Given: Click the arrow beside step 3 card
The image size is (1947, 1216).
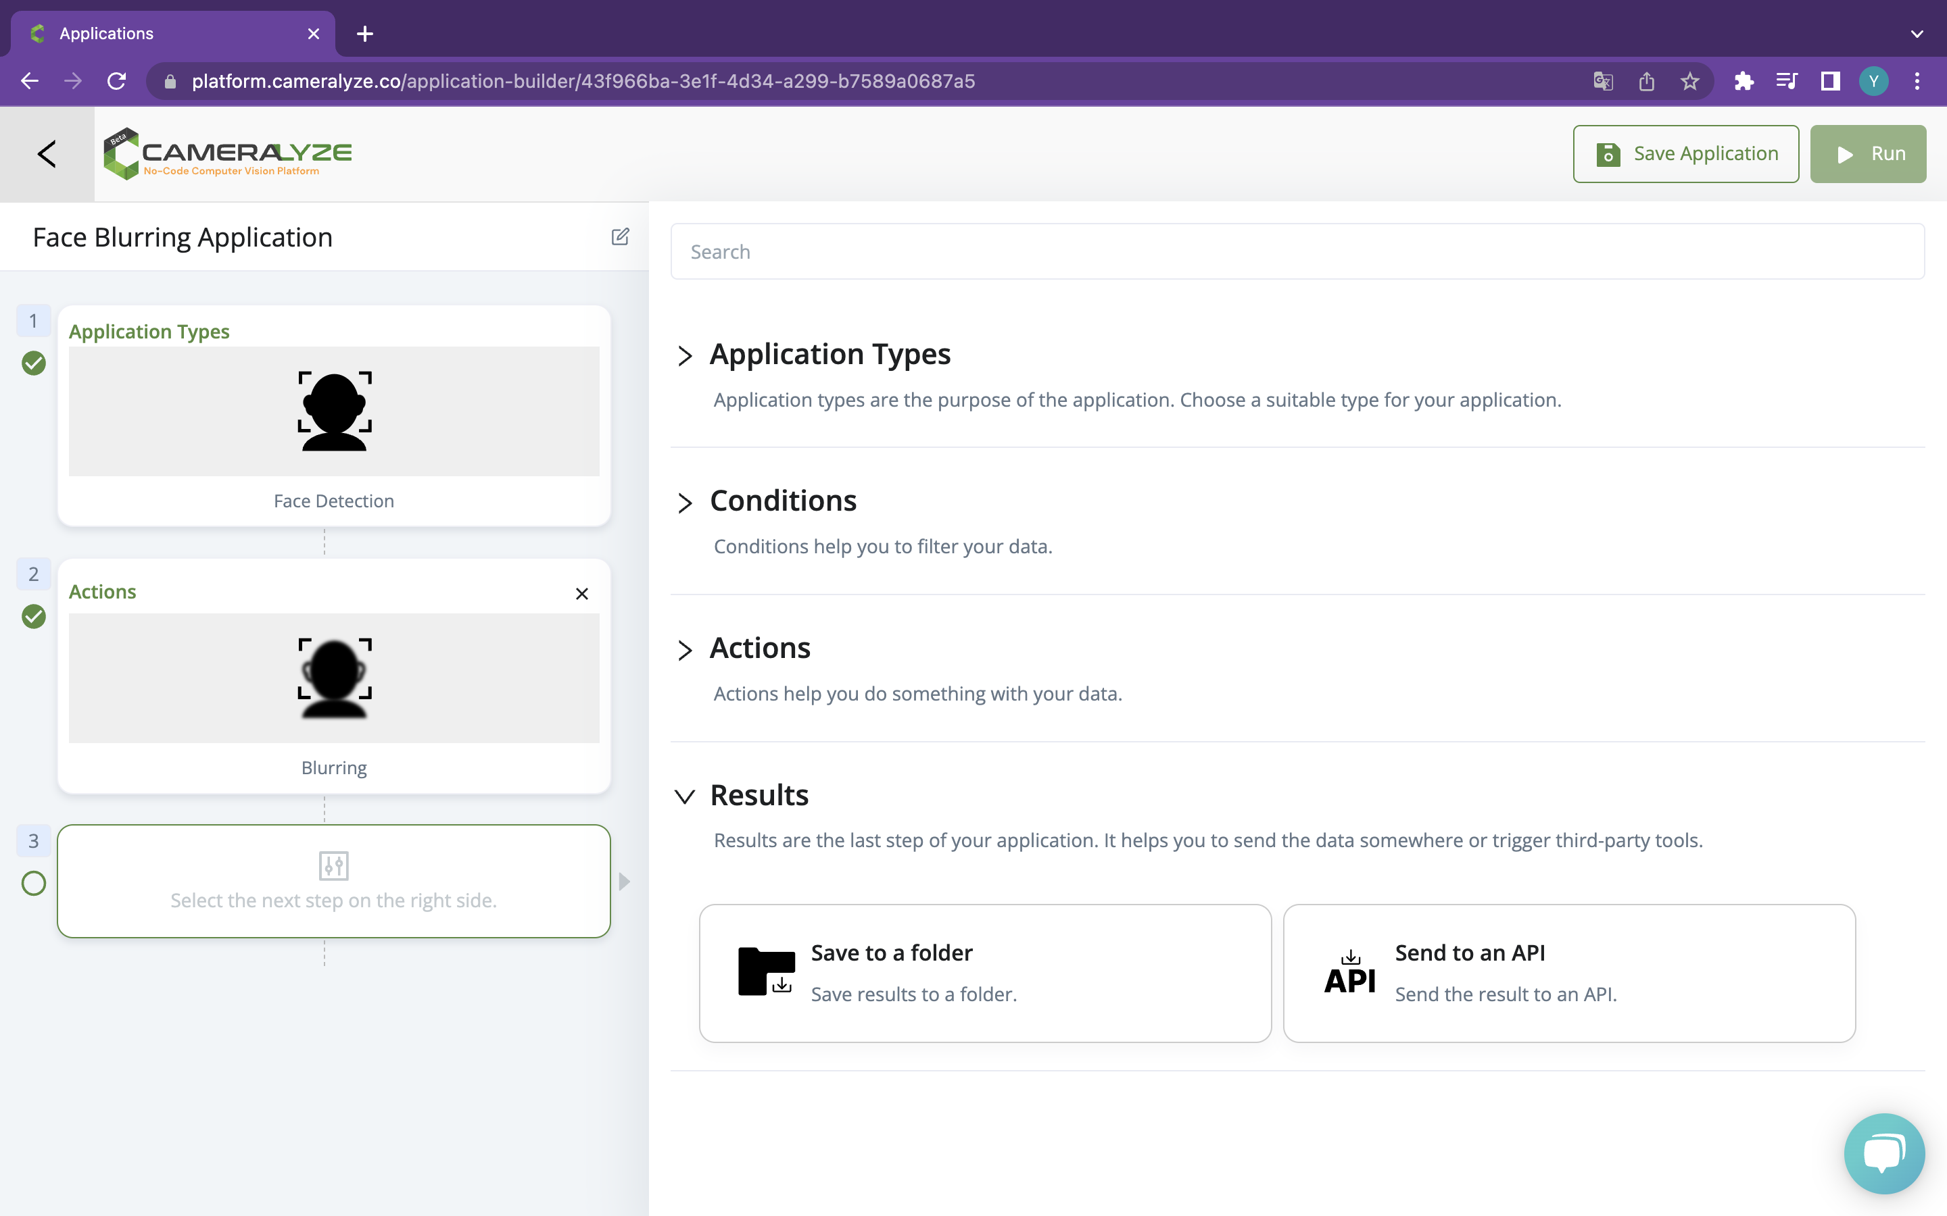Looking at the screenshot, I should (x=623, y=882).
